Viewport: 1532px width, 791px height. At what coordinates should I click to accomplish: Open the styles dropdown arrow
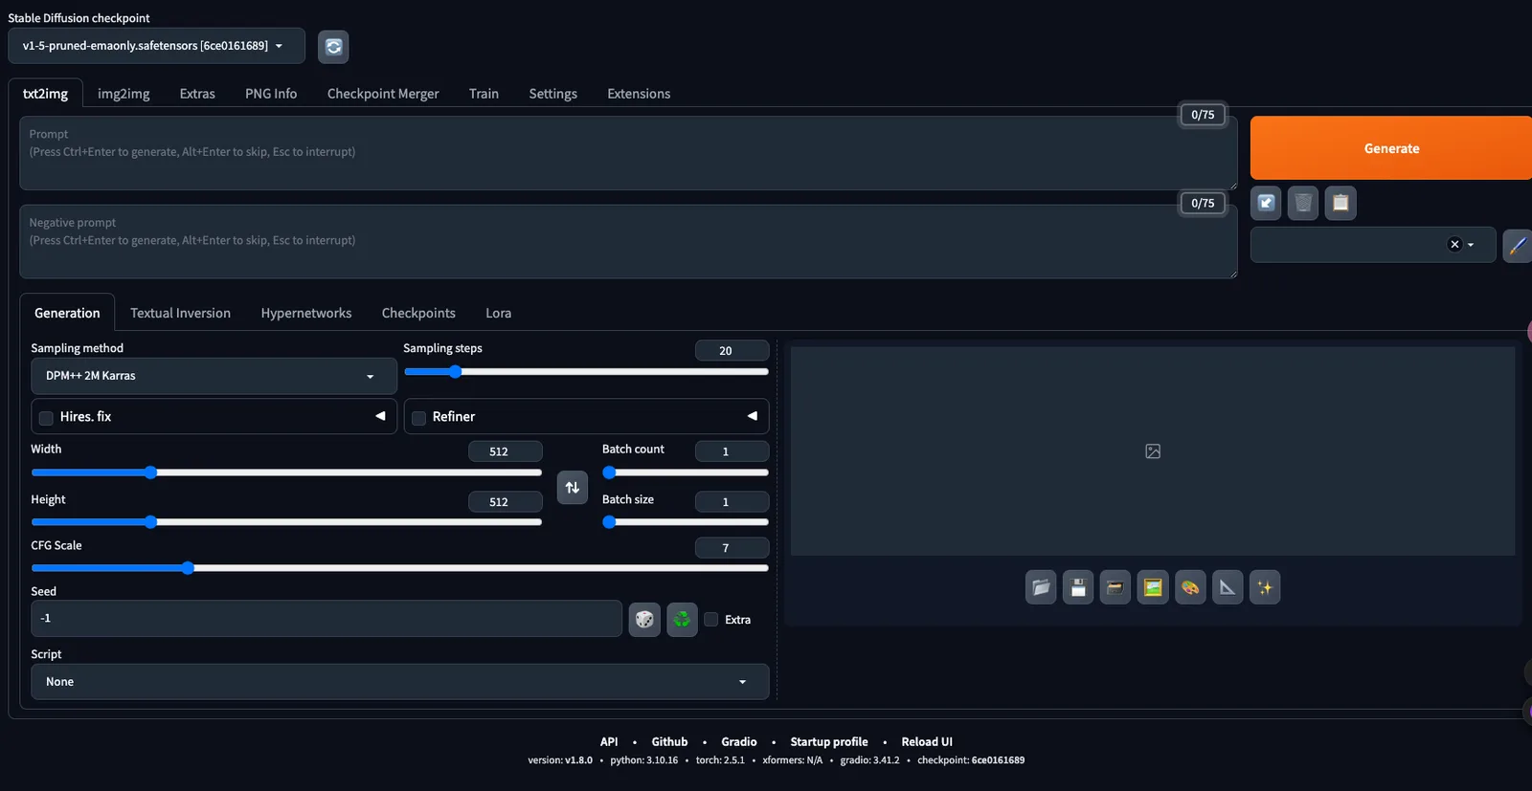pyautogui.click(x=1471, y=245)
